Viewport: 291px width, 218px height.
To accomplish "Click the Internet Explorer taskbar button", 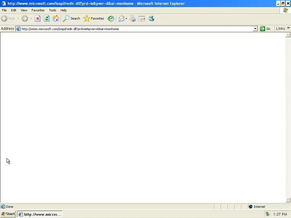I will click(40, 214).
